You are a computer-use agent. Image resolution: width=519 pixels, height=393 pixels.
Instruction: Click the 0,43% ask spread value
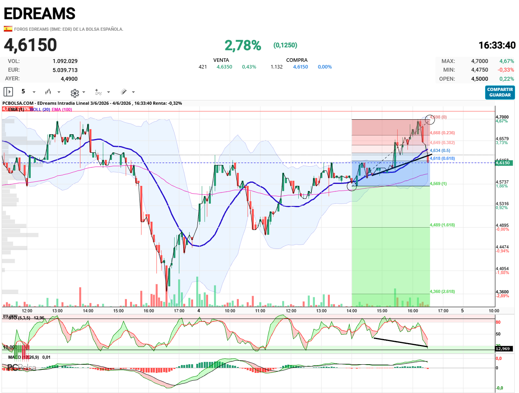(x=249, y=67)
